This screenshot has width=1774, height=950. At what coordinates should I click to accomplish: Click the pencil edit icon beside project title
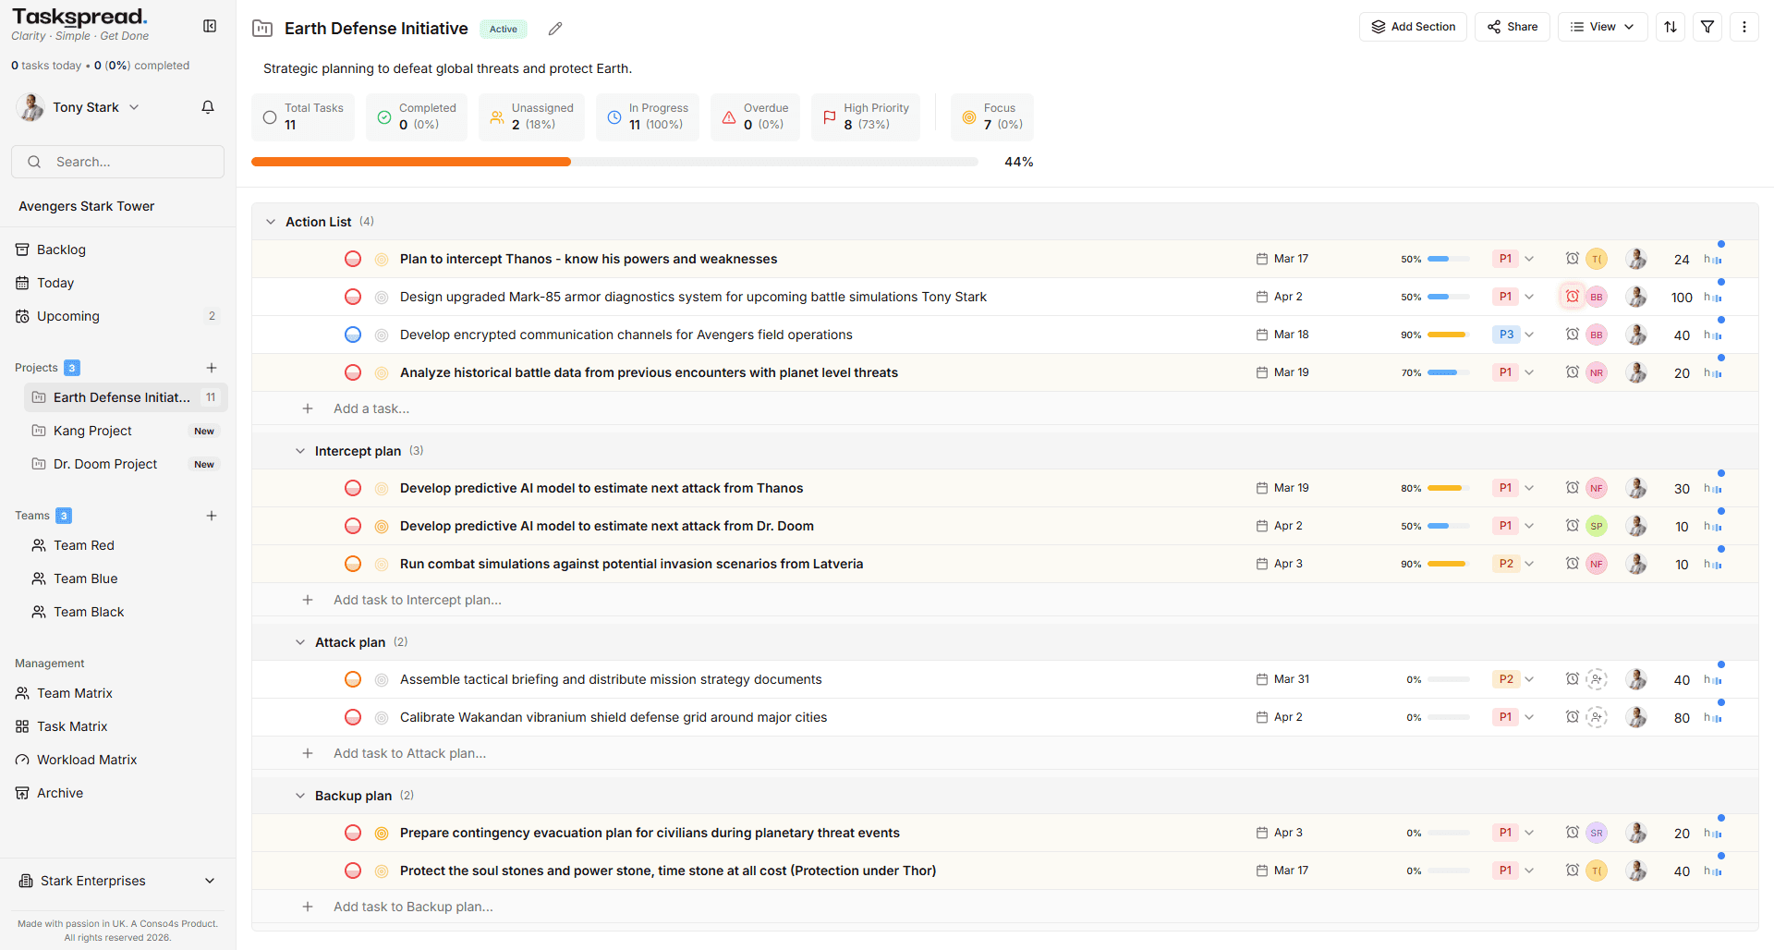(x=555, y=29)
